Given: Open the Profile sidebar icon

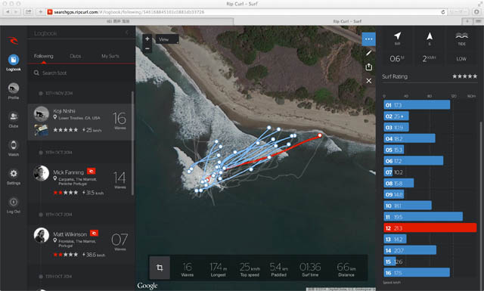Looking at the screenshot, I should pos(14,88).
